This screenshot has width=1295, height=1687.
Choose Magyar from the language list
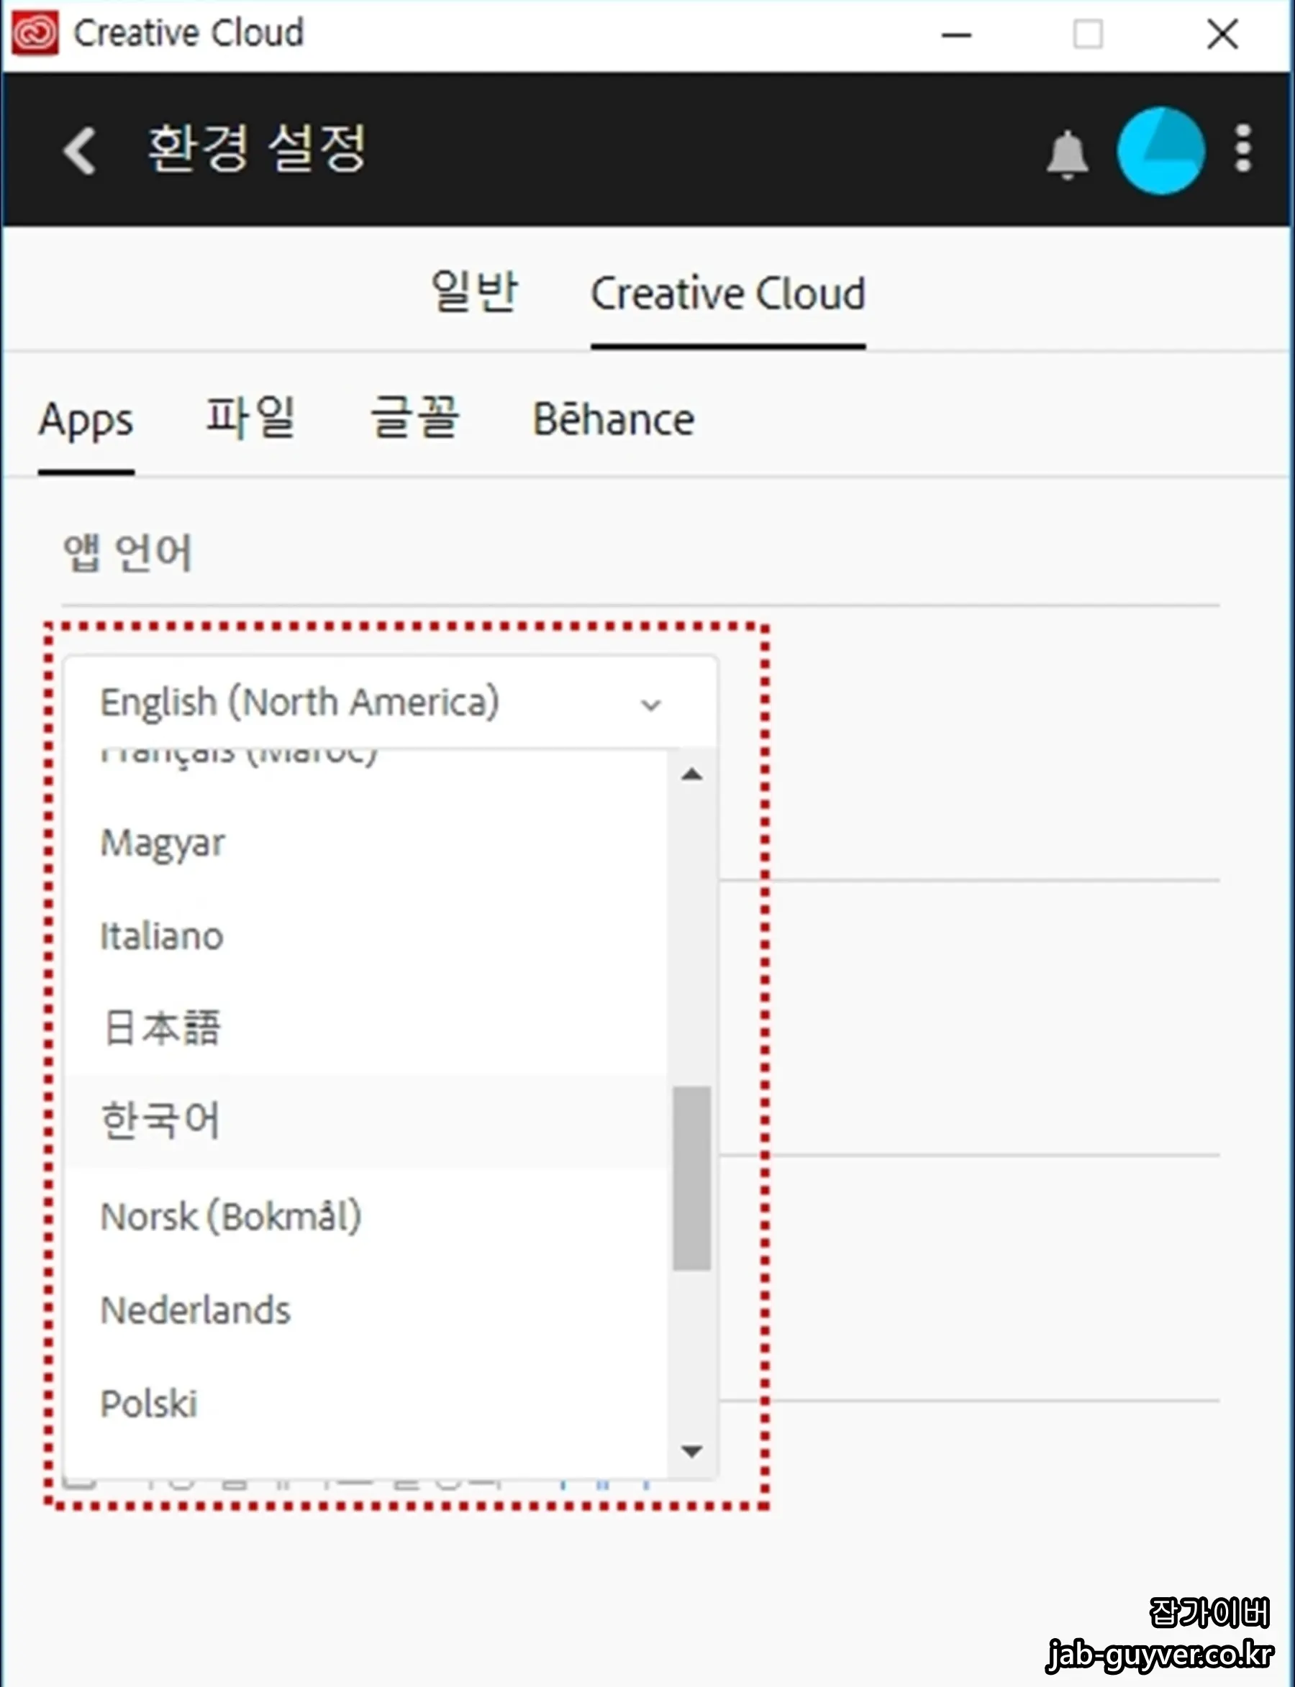(x=366, y=843)
